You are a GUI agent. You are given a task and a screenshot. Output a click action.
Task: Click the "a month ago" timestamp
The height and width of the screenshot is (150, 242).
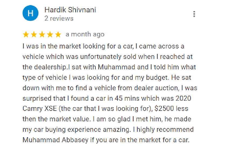[85, 35]
